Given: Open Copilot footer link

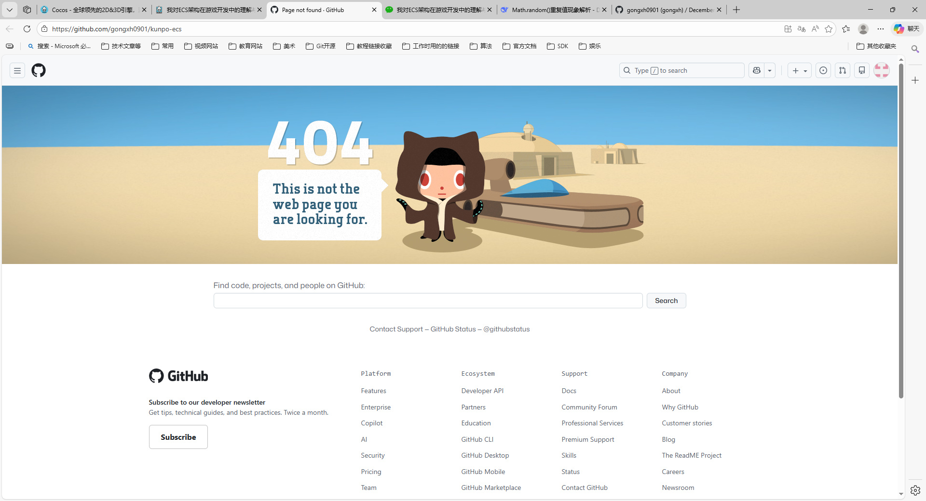Looking at the screenshot, I should coord(371,423).
